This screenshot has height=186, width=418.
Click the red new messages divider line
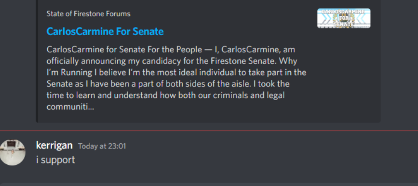click(x=209, y=131)
